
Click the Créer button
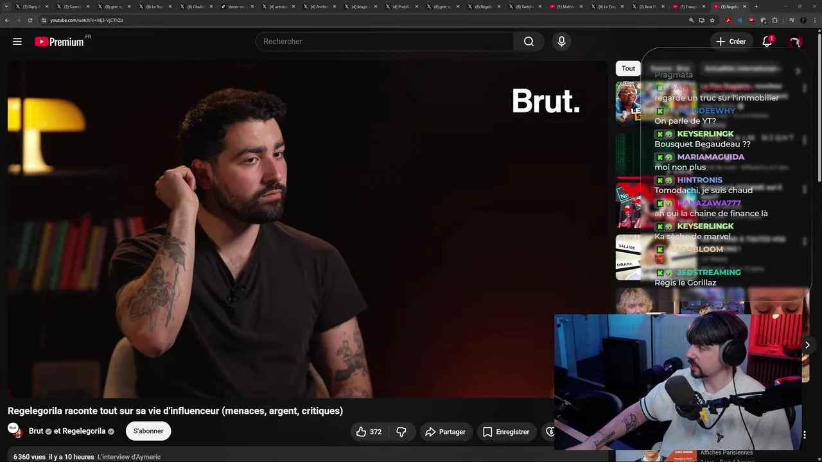click(x=731, y=42)
